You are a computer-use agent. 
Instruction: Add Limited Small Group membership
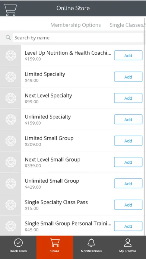tap(128, 141)
